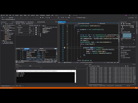Open the Immediate Window tab

[x=118, y=86]
